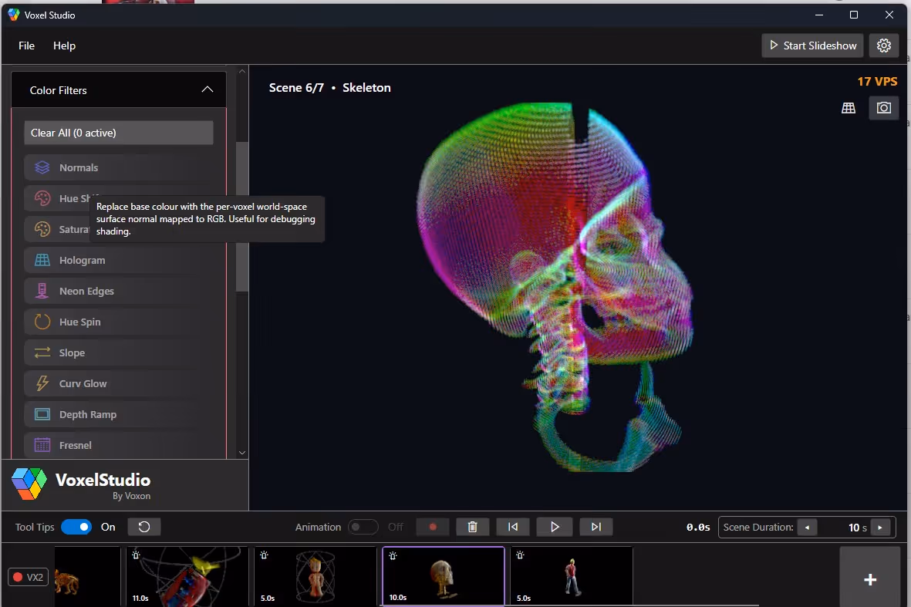This screenshot has height=607, width=911.
Task: Open settings with the gear icon
Action: [884, 46]
